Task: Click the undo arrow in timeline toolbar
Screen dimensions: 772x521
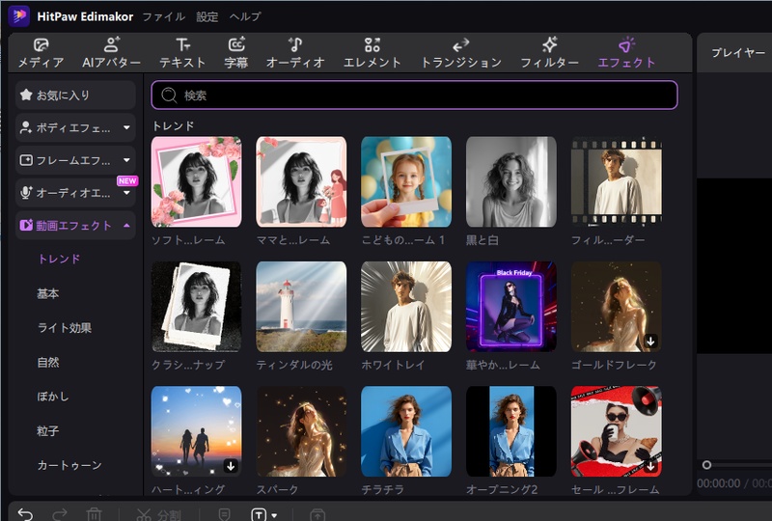Action: click(x=25, y=514)
